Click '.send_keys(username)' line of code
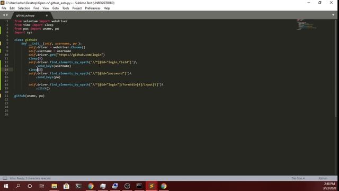This screenshot has width=339, height=191. 53,66
